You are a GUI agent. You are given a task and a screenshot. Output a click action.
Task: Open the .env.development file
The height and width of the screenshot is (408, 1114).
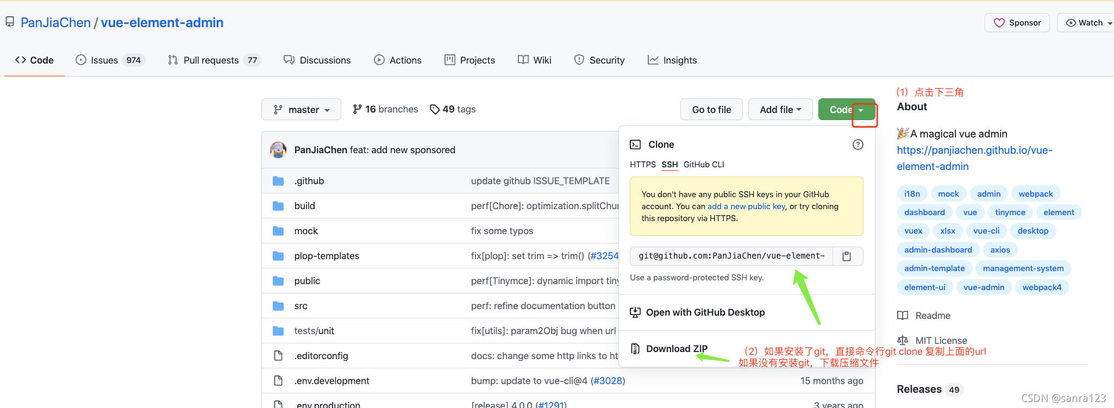click(331, 381)
